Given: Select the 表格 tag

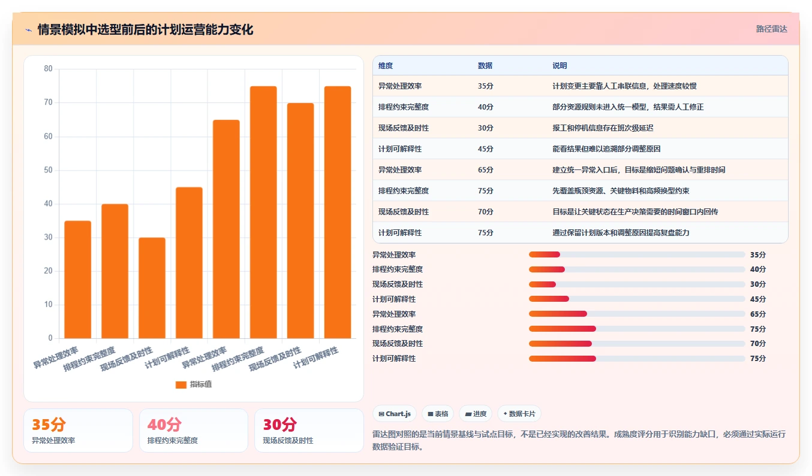Looking at the screenshot, I should (x=438, y=414).
